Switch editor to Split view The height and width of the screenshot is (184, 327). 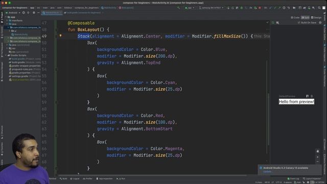tap(306, 17)
